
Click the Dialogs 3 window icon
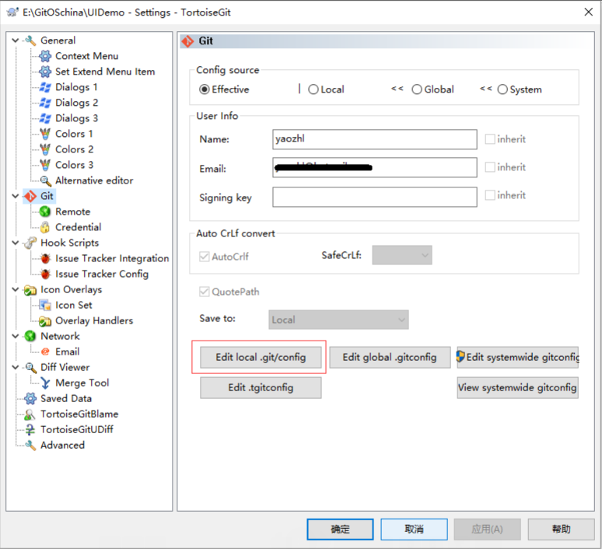(45, 118)
